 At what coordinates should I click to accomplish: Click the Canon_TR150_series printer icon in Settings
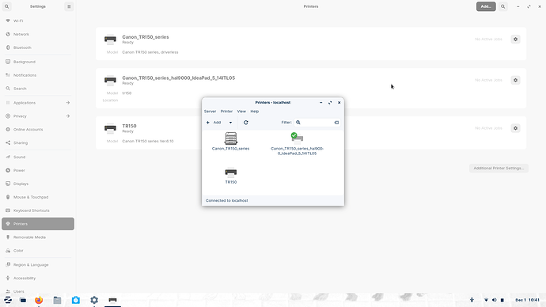[110, 40]
